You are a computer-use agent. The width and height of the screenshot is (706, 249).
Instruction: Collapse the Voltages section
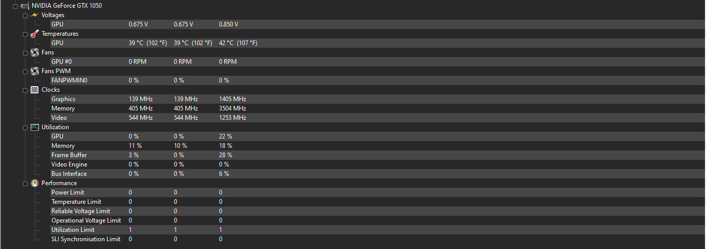click(x=25, y=16)
